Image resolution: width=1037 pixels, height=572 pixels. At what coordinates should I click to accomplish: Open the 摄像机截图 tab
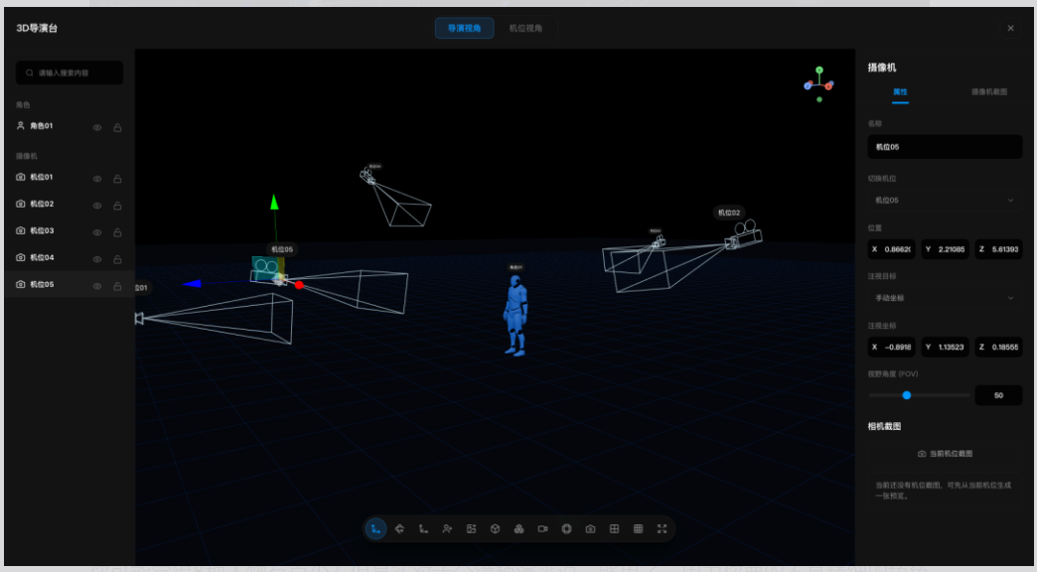tap(989, 92)
